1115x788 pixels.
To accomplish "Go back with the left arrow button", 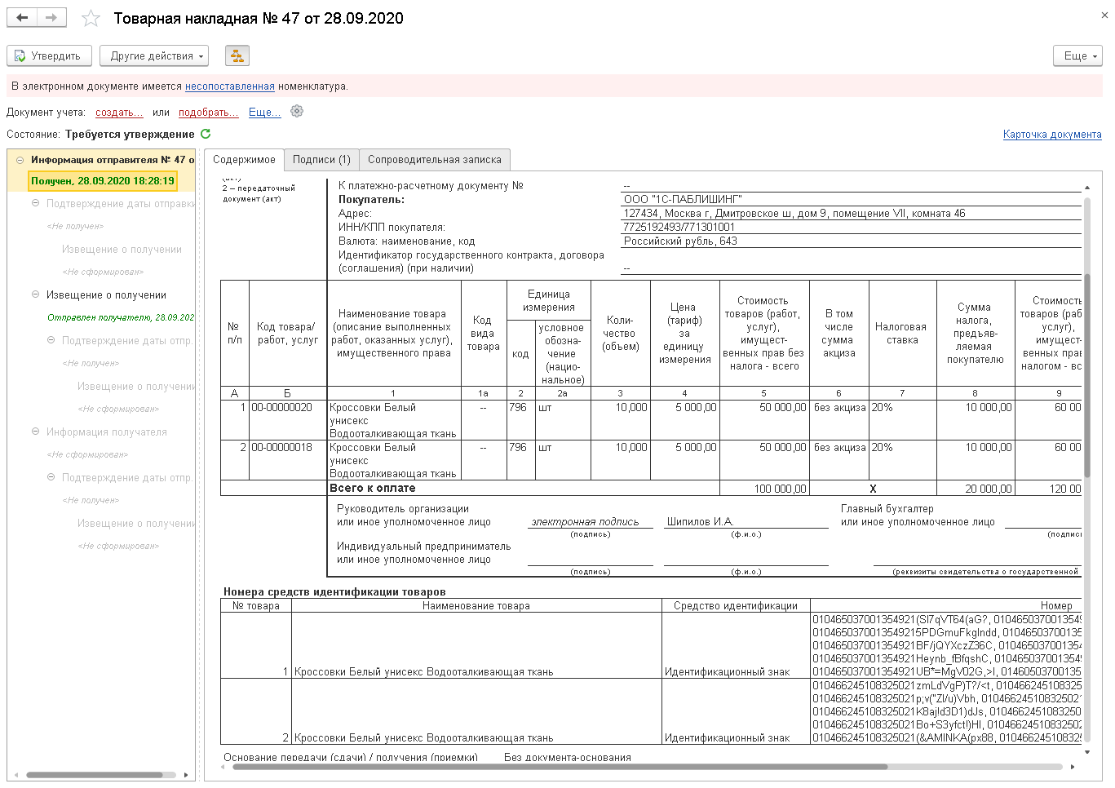I will pyautogui.click(x=22, y=18).
